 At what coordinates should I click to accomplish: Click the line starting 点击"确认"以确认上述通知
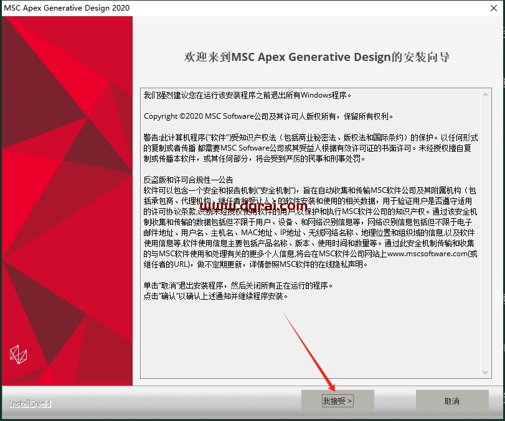[x=215, y=296]
